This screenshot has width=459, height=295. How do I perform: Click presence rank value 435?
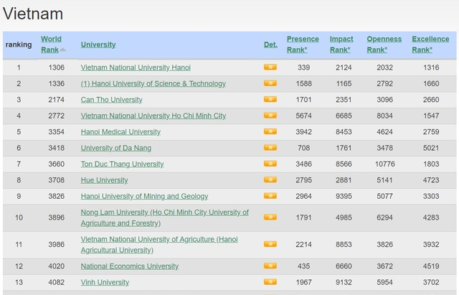(303, 266)
